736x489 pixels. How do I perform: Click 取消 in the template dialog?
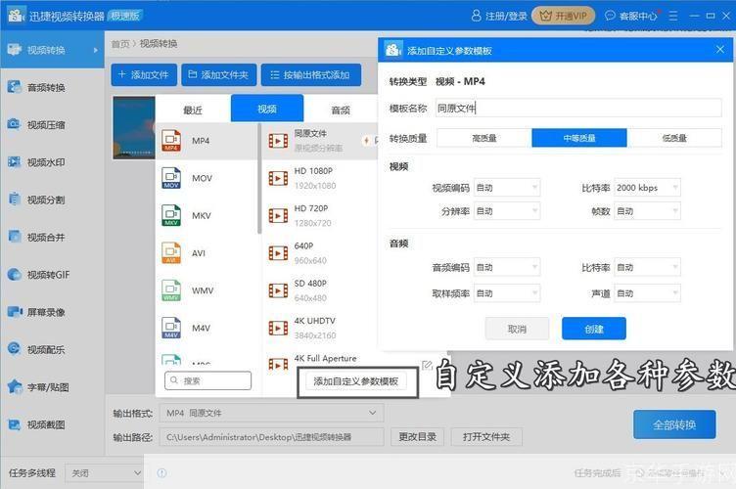517,329
